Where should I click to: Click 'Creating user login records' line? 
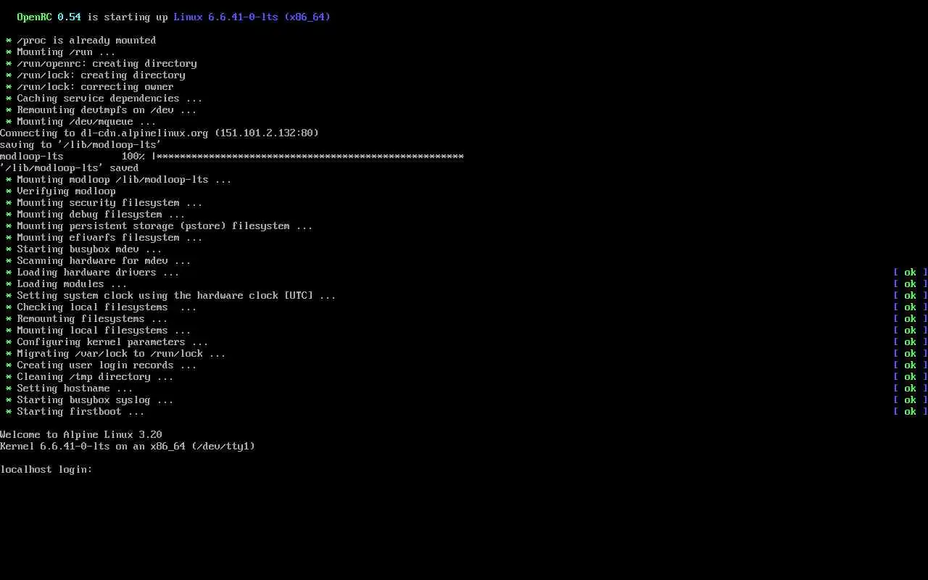[101, 365]
